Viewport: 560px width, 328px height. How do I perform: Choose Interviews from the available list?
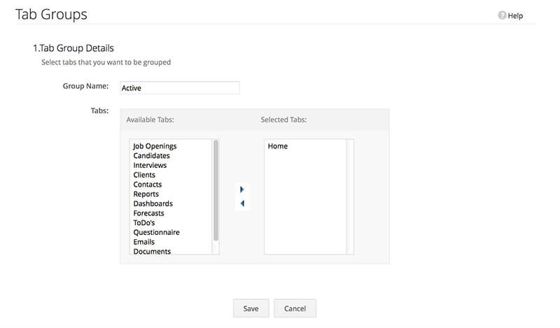coord(150,165)
